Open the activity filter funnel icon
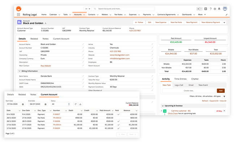The width and height of the screenshot is (234, 142). coord(224,96)
